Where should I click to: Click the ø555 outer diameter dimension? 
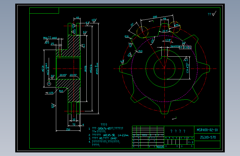point(97,69)
